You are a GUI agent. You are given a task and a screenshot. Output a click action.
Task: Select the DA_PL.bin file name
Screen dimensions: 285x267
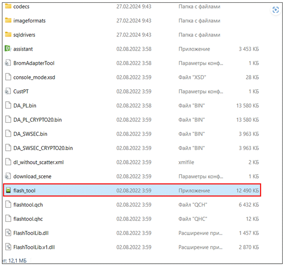25,106
